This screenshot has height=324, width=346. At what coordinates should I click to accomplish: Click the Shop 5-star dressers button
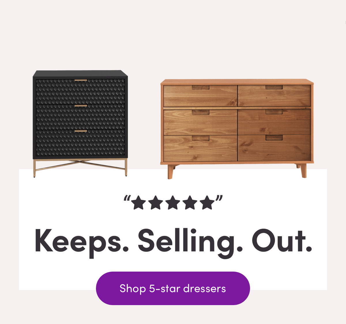click(x=173, y=288)
